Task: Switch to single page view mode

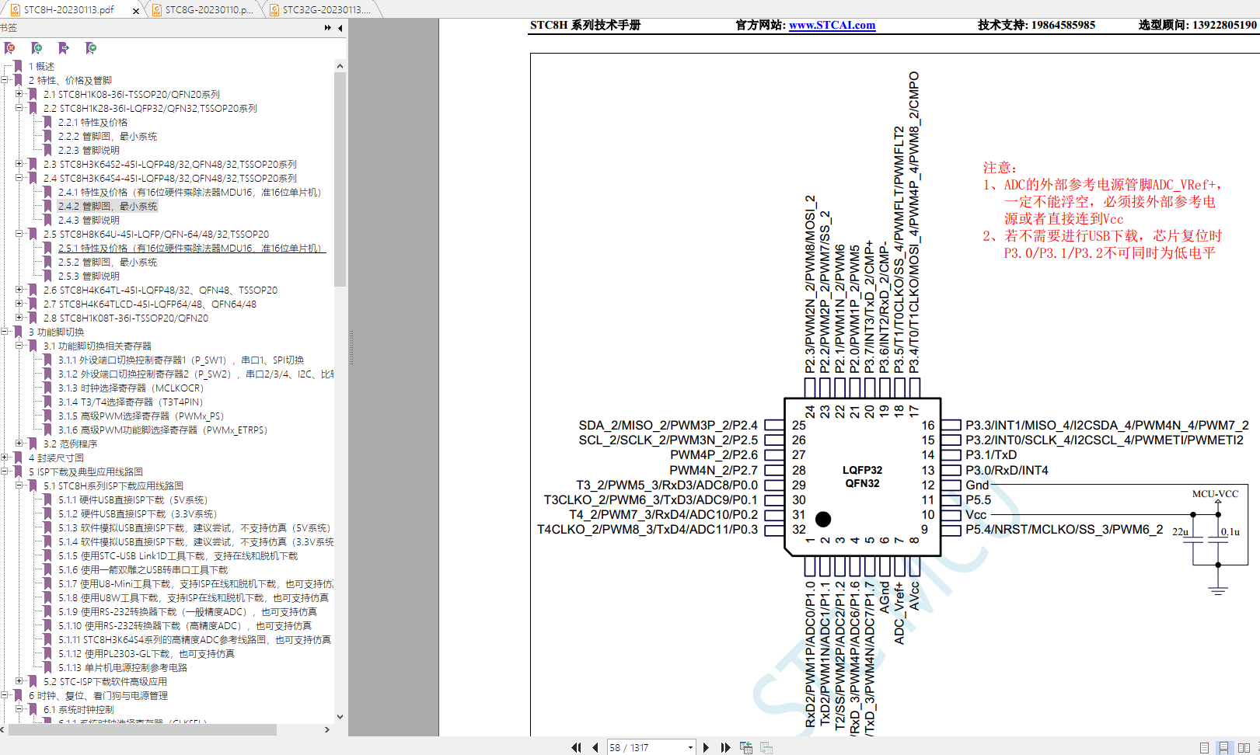Action: [1204, 747]
